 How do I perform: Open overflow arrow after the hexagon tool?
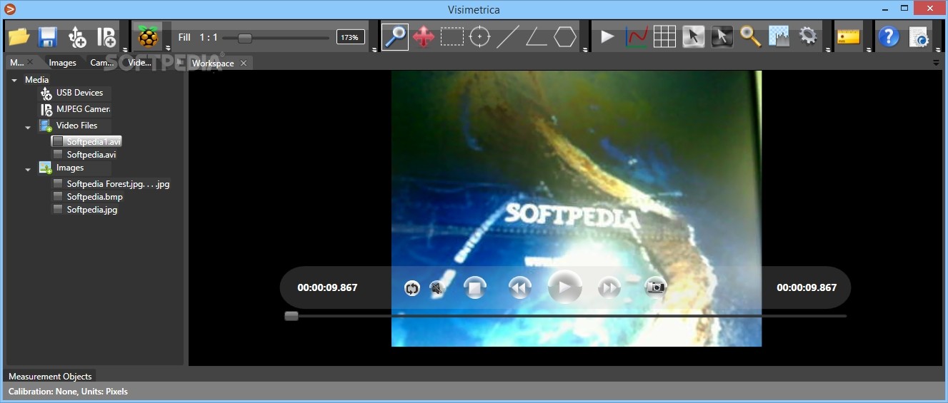tap(584, 49)
